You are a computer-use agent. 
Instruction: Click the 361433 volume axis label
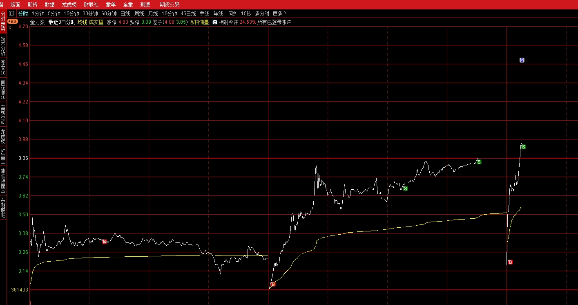20,290
